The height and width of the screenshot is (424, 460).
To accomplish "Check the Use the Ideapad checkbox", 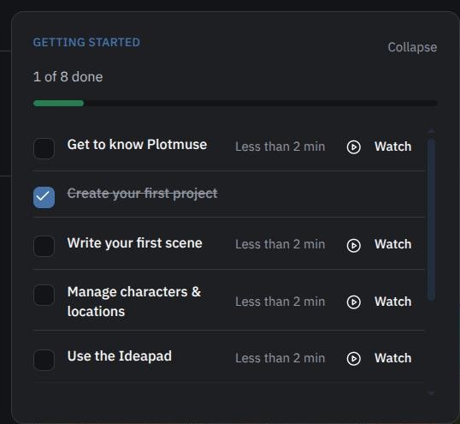I will click(x=44, y=360).
